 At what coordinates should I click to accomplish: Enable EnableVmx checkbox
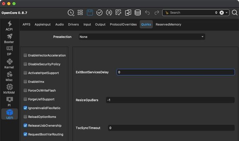point(25,81)
